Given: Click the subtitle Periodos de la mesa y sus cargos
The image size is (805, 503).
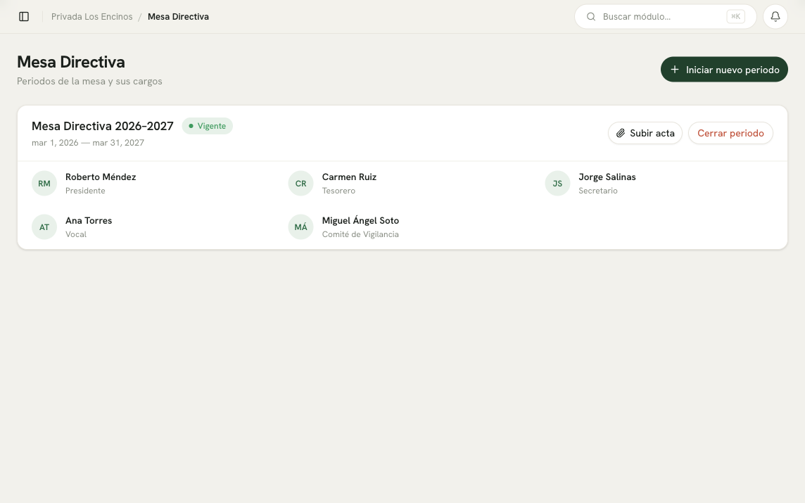Looking at the screenshot, I should (89, 81).
